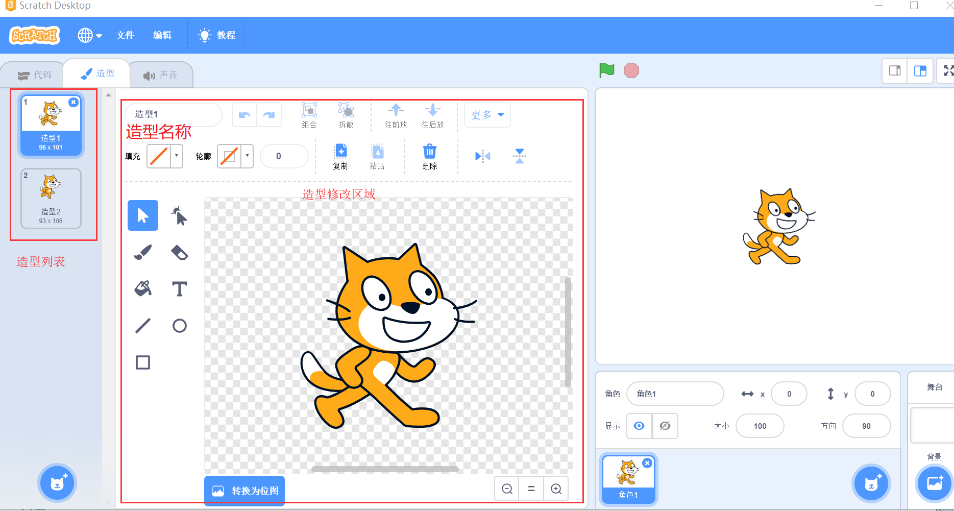
Task: Open the 编辑 menu
Action: (162, 35)
